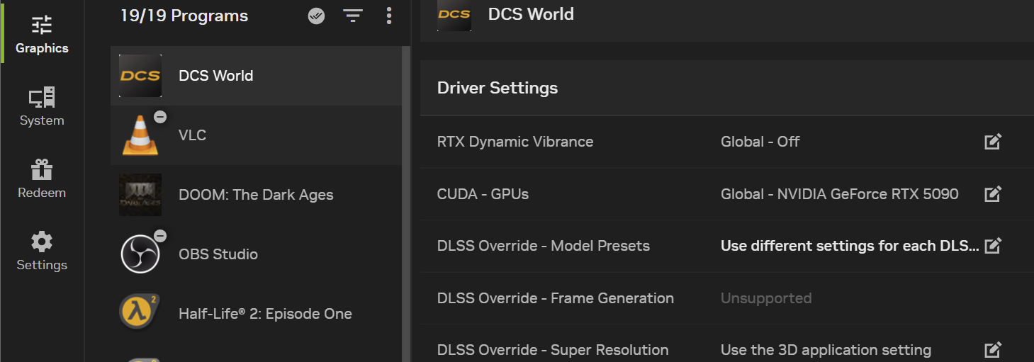This screenshot has width=1034, height=362.
Task: Click the DCS World title in header
Action: pyautogui.click(x=531, y=14)
